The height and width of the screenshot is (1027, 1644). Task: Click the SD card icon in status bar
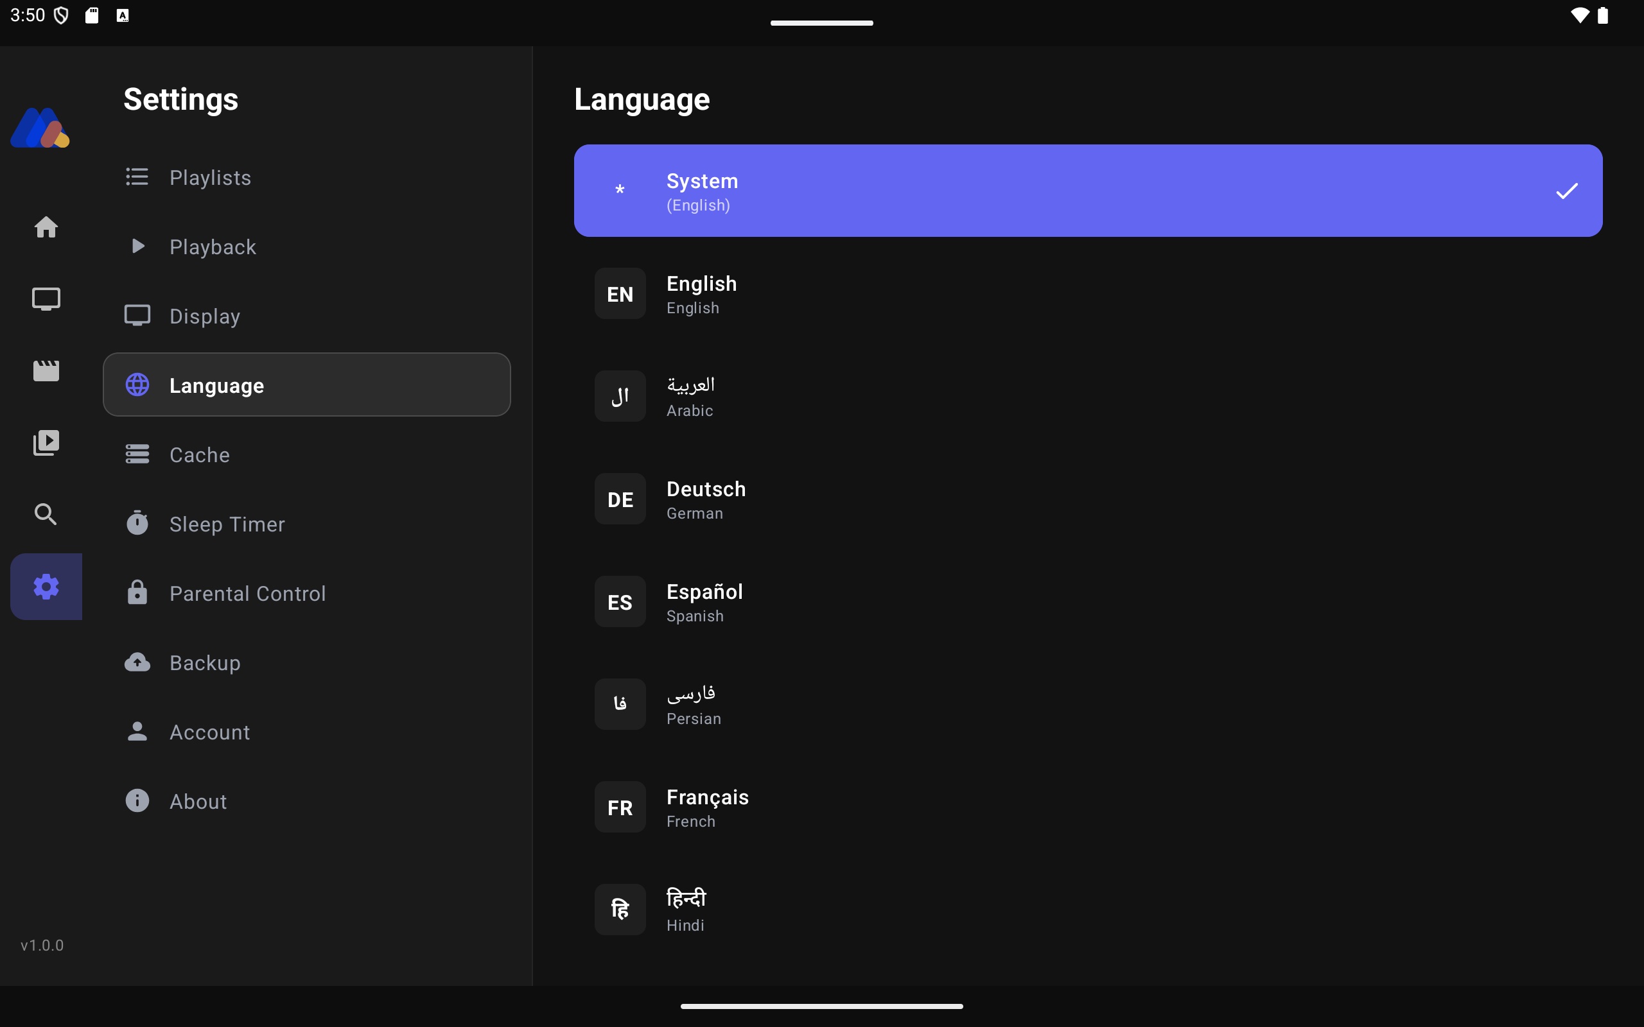pyautogui.click(x=92, y=15)
